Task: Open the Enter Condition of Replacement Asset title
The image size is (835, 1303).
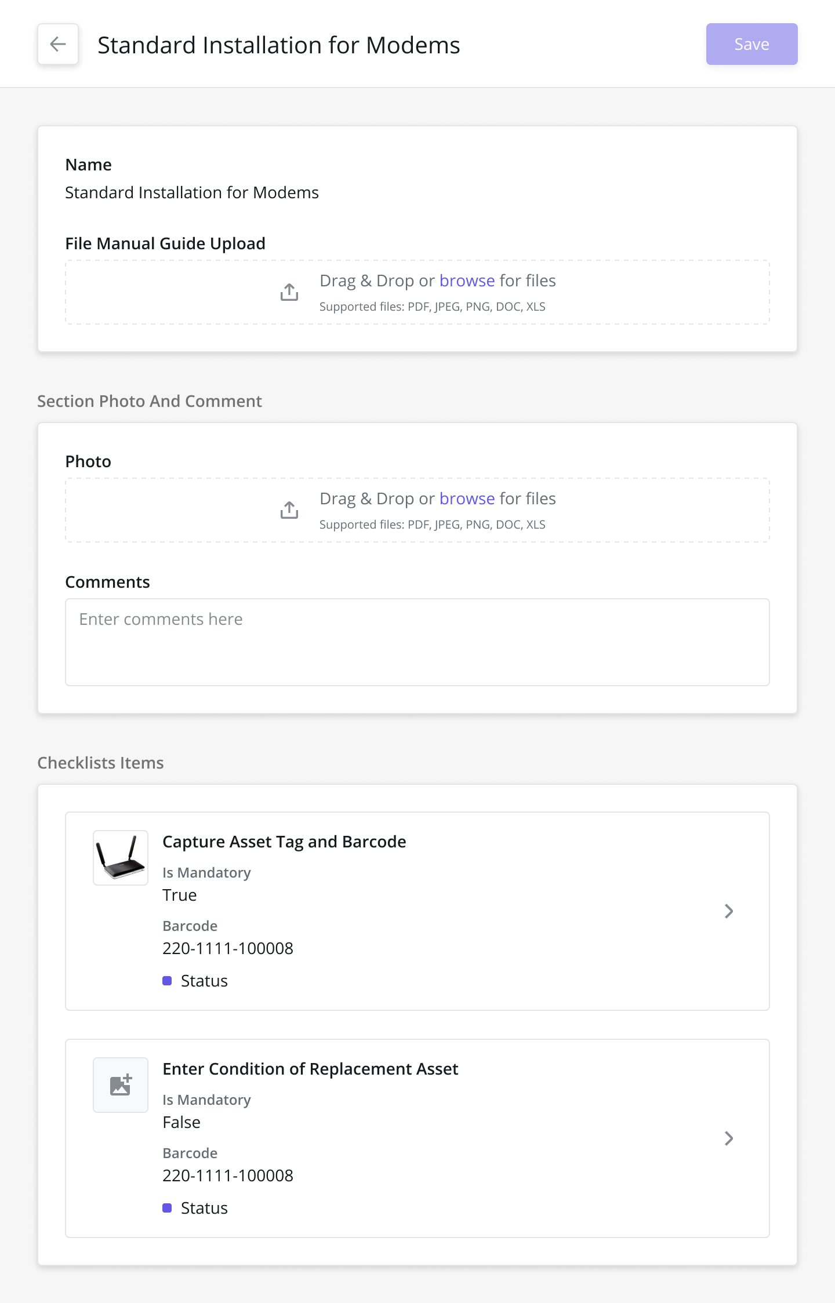Action: tap(310, 1069)
